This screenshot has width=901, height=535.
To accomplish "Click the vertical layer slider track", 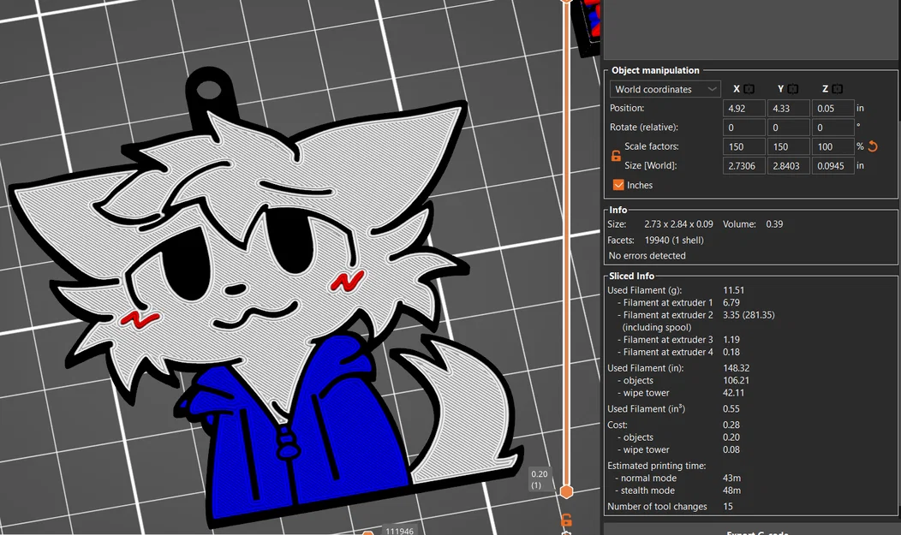I will point(567,247).
